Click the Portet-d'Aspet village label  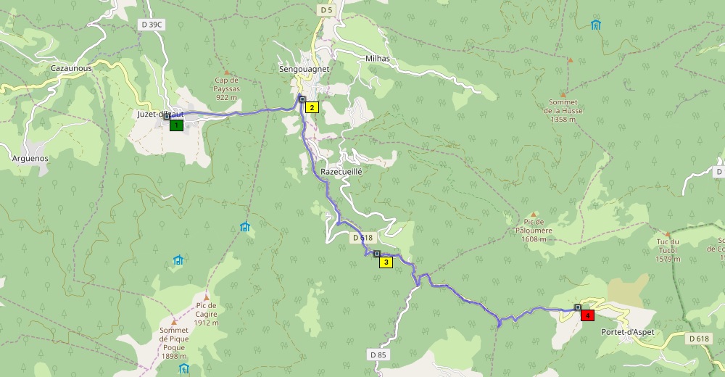[627, 332]
